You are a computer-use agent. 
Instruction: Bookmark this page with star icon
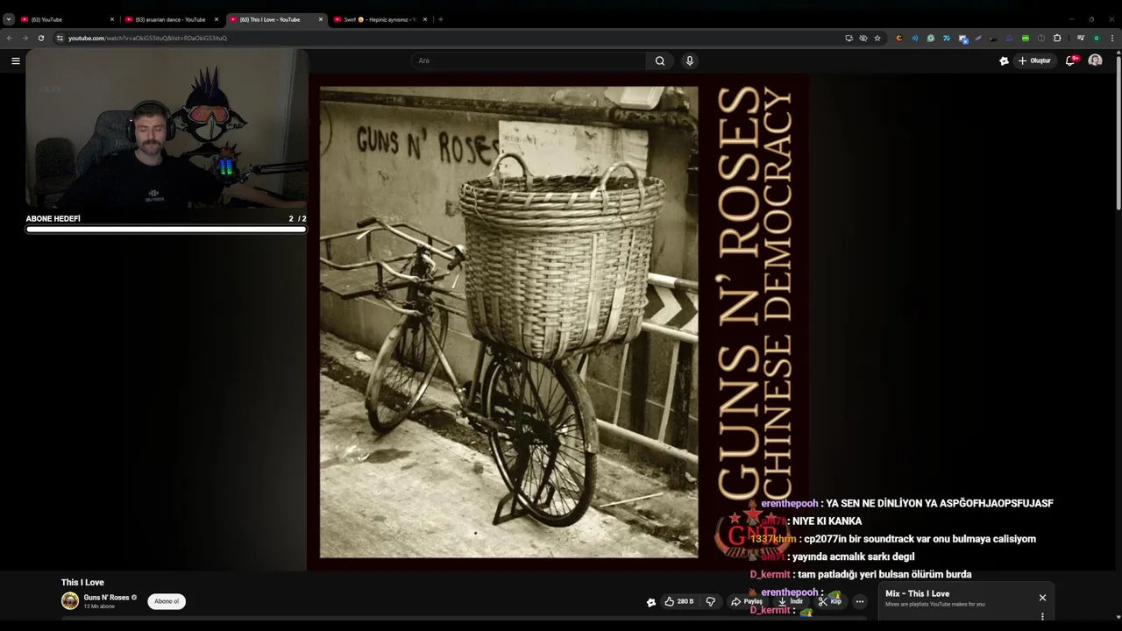[877, 38]
